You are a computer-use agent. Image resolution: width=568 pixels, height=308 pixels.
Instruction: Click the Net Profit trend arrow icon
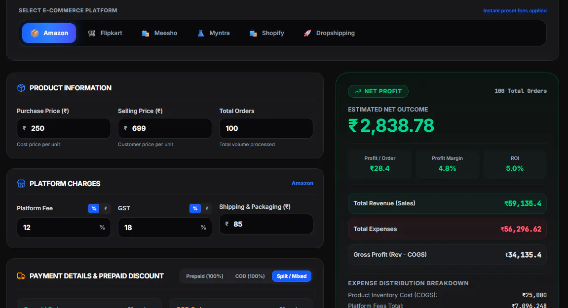point(358,91)
